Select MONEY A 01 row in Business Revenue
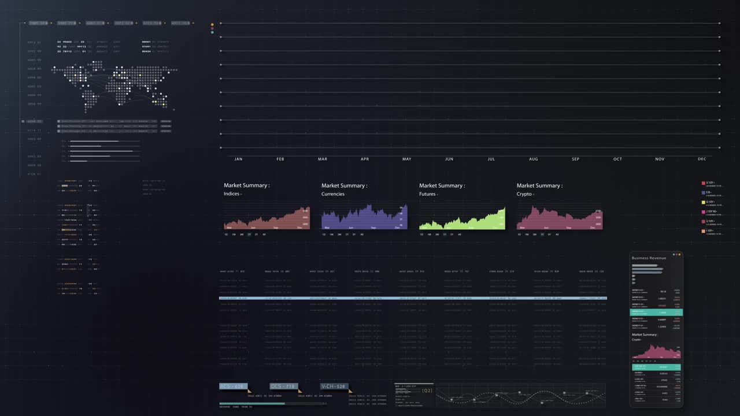 click(656, 291)
